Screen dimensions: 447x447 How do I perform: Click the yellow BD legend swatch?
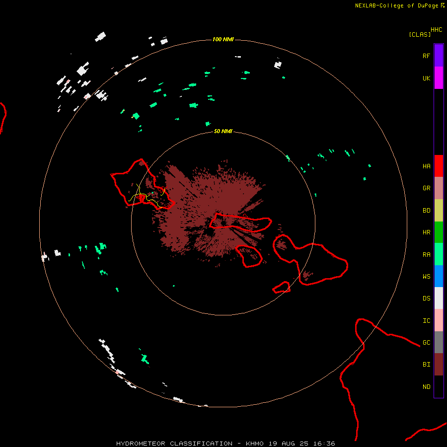pos(439,211)
